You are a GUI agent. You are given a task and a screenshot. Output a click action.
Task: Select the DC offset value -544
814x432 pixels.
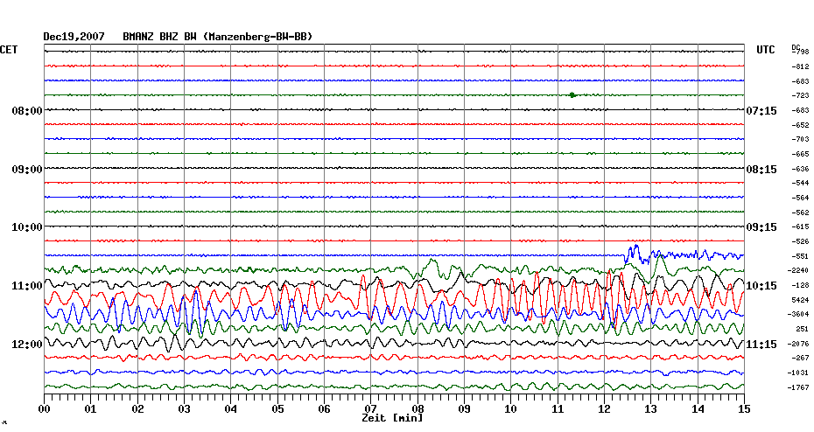point(800,183)
